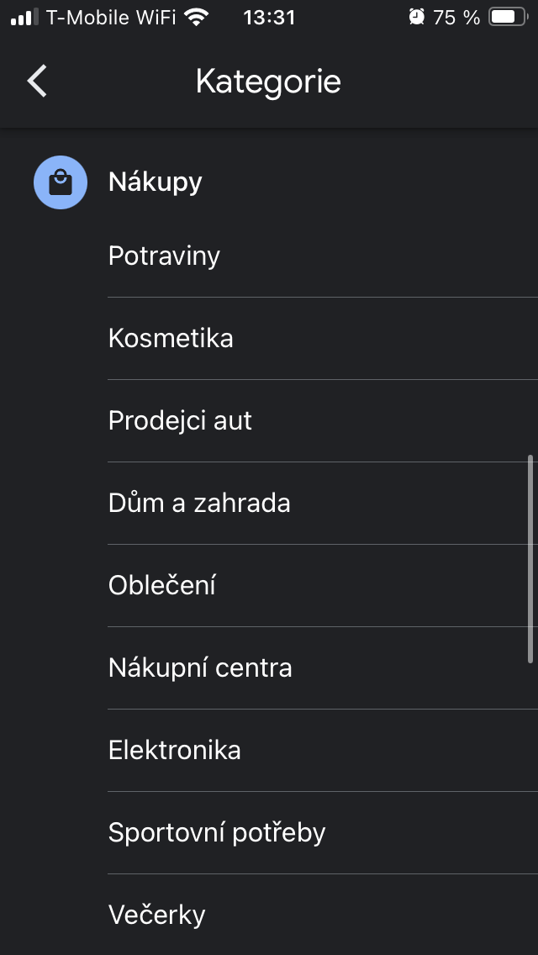538x955 pixels.
Task: Tap the cellular signal bars icon
Action: (x=25, y=17)
